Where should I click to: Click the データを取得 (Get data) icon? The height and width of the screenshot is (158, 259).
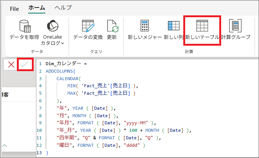click(x=24, y=26)
